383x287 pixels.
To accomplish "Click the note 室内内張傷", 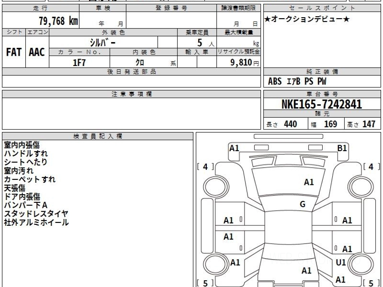I will 22,145.
